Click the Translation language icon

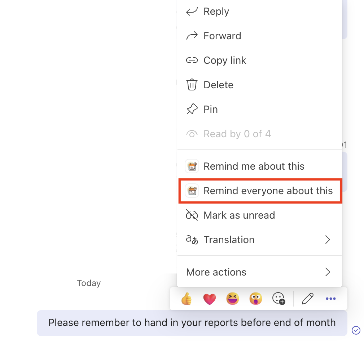click(x=192, y=239)
